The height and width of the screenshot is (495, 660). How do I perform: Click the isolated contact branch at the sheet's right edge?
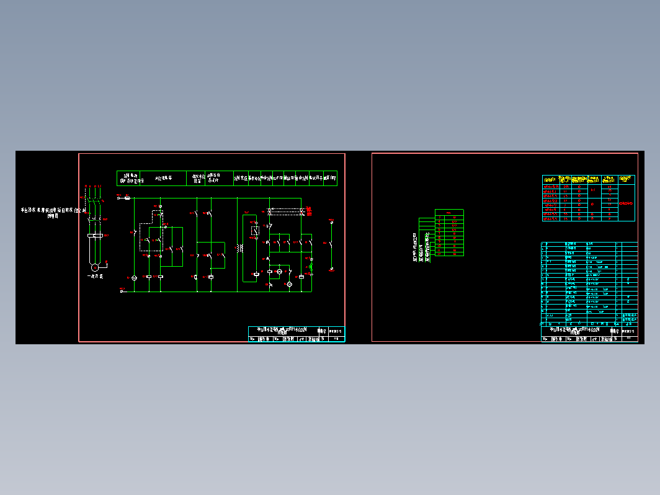pos(331,244)
